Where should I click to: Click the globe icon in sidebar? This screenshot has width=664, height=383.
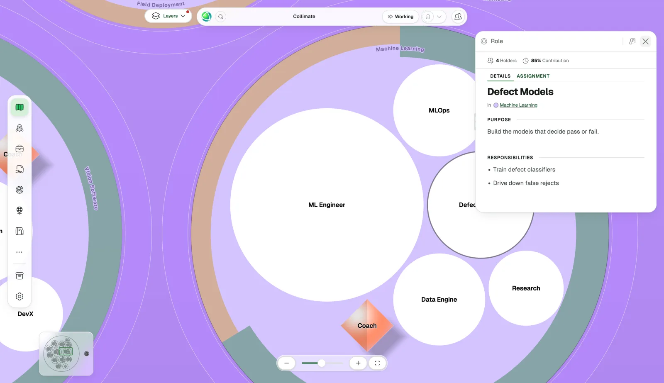20,210
